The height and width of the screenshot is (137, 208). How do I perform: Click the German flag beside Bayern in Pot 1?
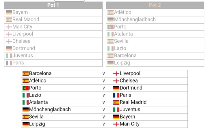point(9,13)
